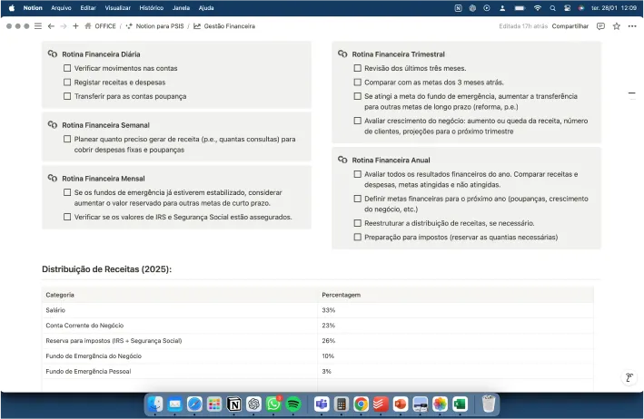
Task: Click the Notion icon in the menu bar tray
Action: [458, 8]
